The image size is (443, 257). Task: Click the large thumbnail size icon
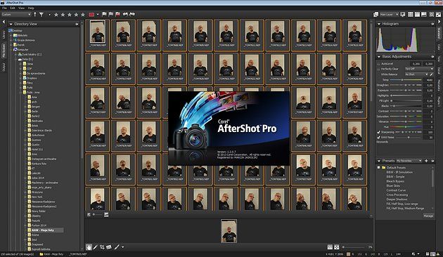tap(106, 215)
